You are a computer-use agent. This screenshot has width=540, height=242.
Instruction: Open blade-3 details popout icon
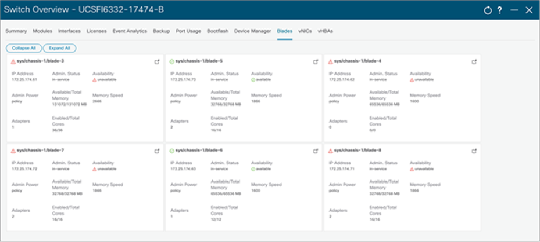157,62
